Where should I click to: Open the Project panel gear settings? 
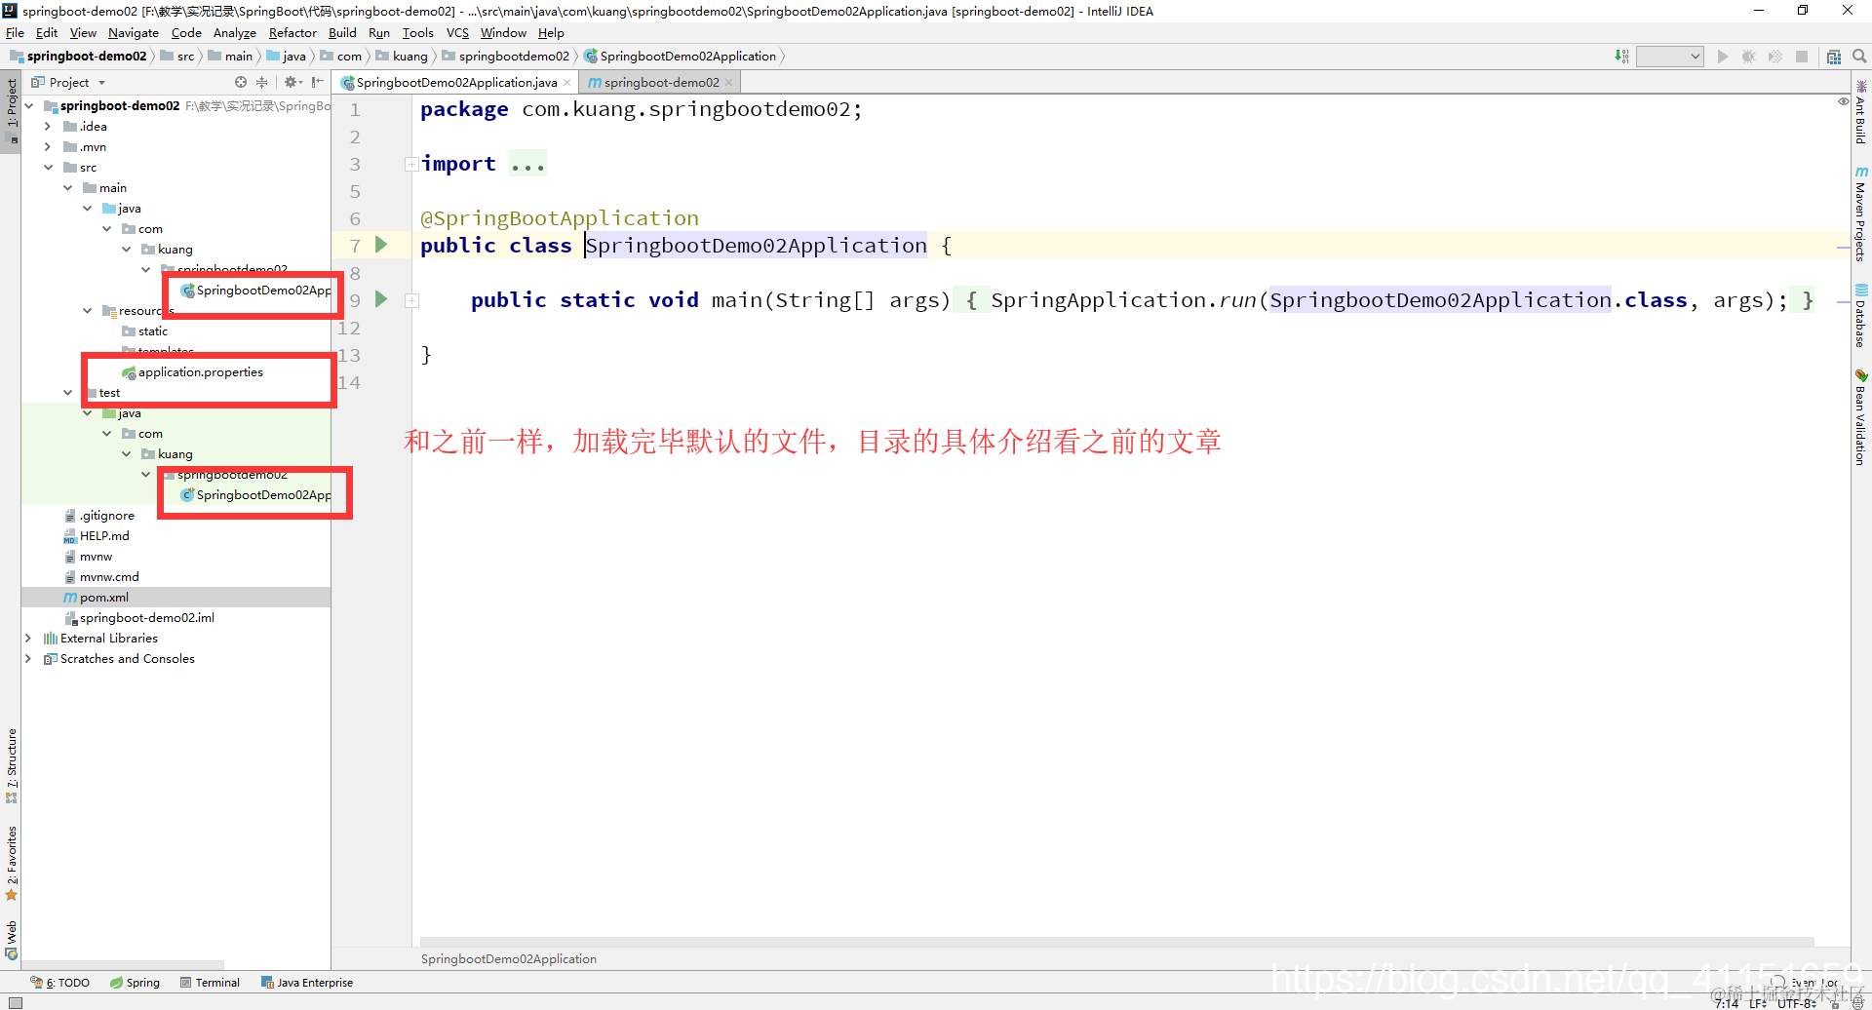(x=292, y=82)
